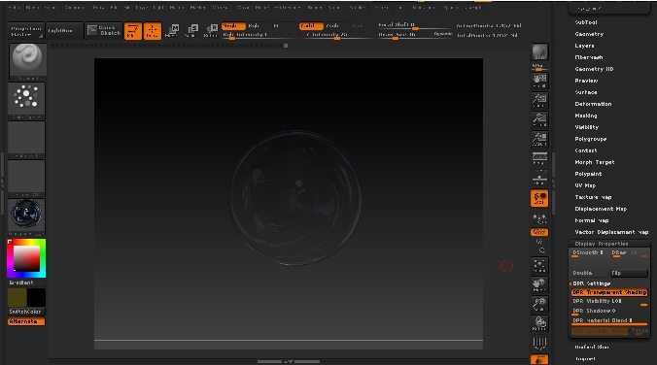The width and height of the screenshot is (657, 365).
Task: Select Move icon in right shelf
Action: [x=539, y=284]
